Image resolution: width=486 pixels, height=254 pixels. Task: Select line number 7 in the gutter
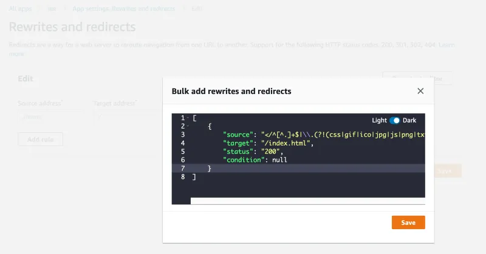pyautogui.click(x=182, y=169)
